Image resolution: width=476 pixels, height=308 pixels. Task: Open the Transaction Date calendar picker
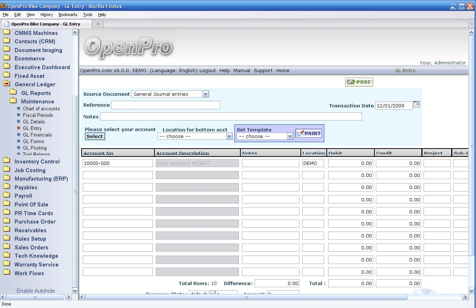[416, 105]
